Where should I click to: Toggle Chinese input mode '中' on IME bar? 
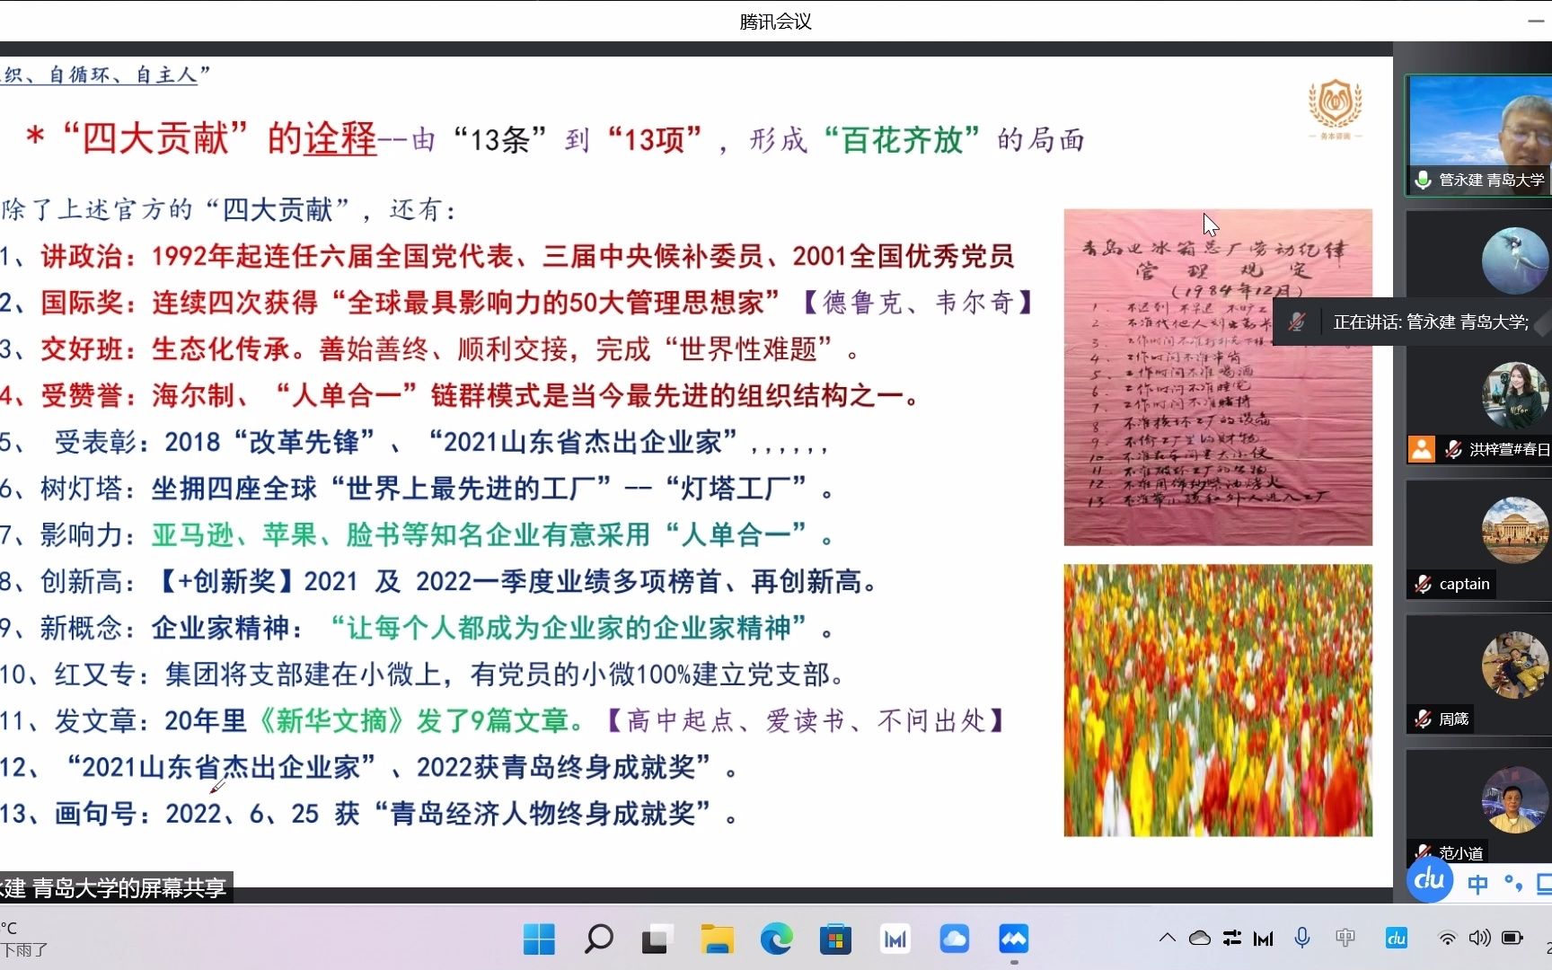[x=1477, y=885]
